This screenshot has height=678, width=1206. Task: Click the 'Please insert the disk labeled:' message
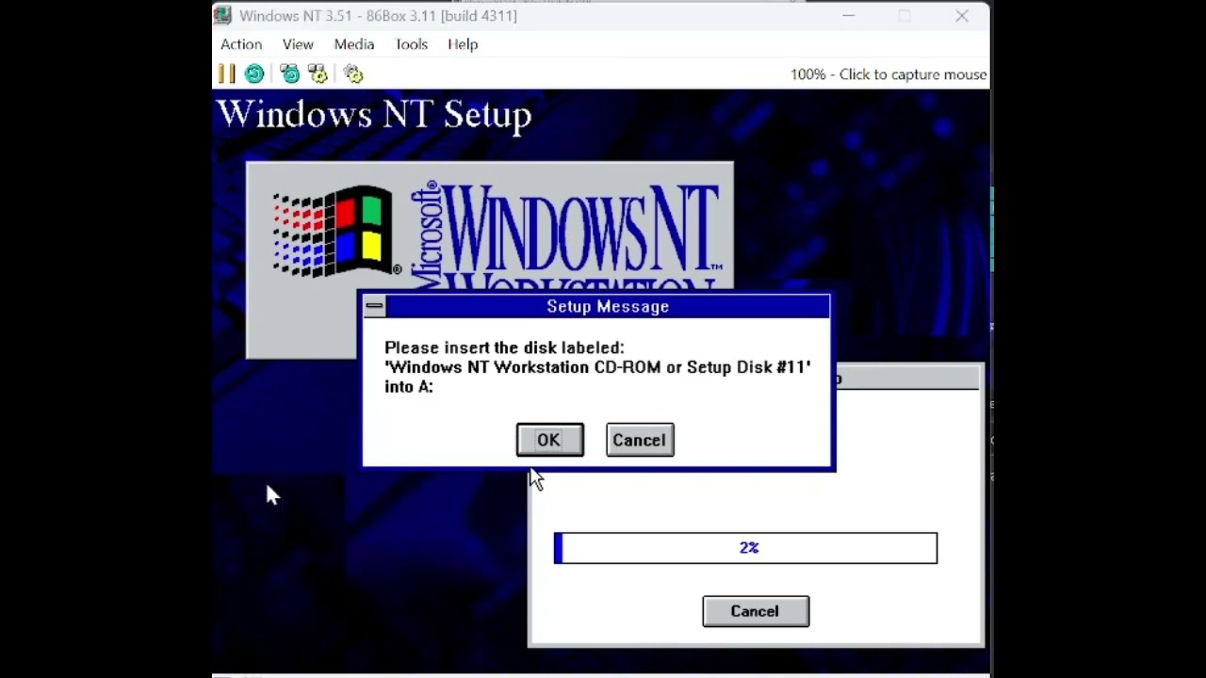coord(504,347)
